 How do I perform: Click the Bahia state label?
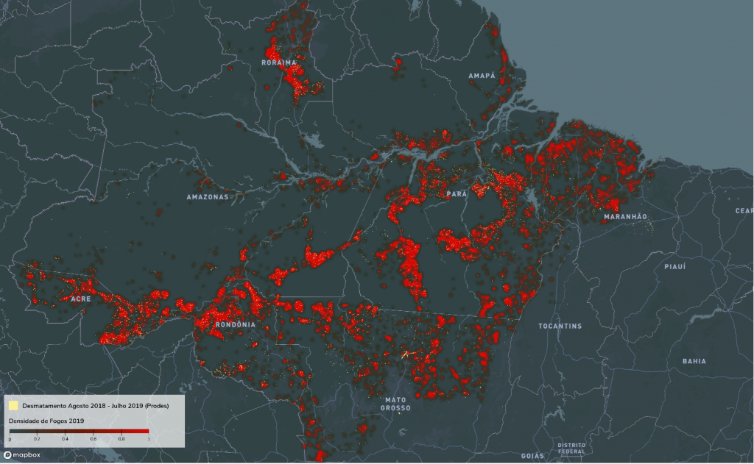click(694, 361)
